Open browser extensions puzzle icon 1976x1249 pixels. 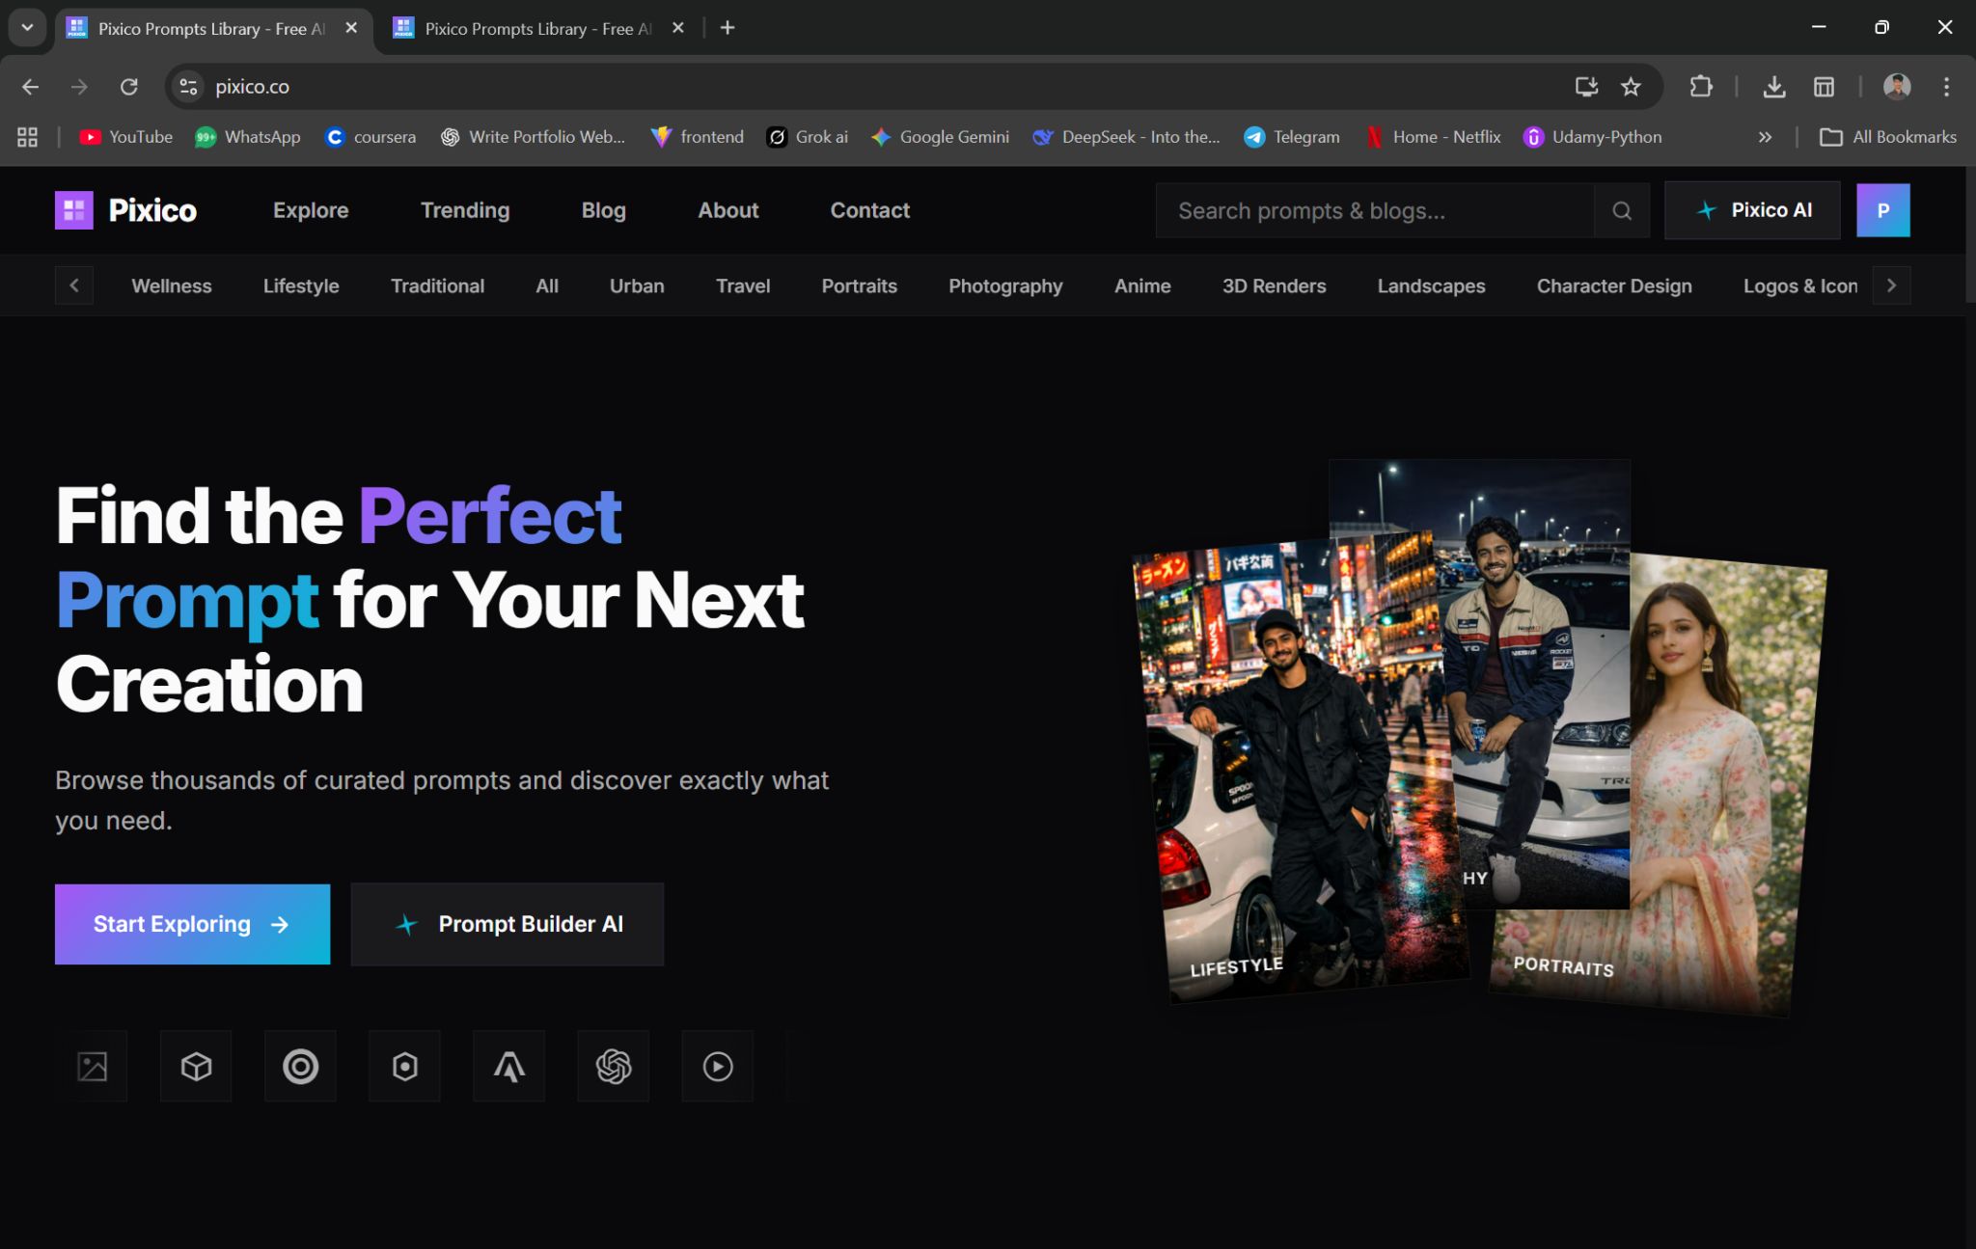tap(1701, 87)
